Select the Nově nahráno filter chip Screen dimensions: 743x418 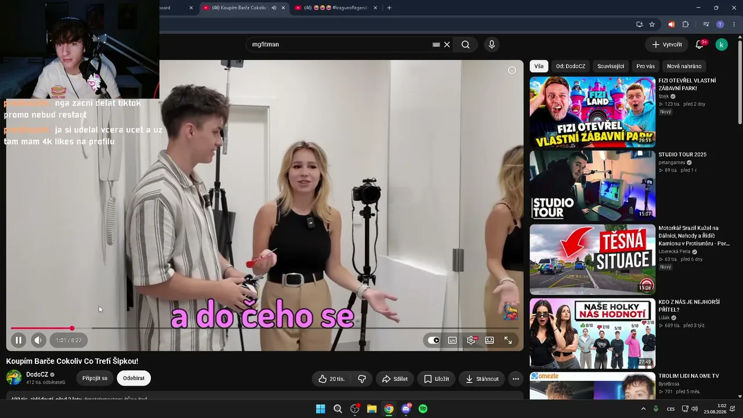pyautogui.click(x=684, y=66)
